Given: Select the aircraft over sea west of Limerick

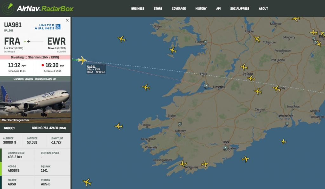Looking at the screenshot, I should (146, 87).
